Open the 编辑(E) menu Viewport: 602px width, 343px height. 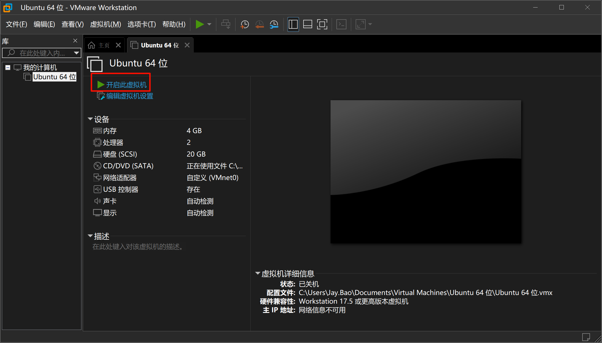coord(44,24)
